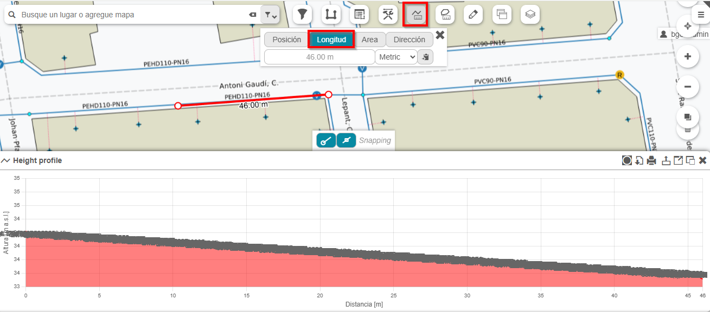Print the height profile chart
The height and width of the screenshot is (312, 710).
pyautogui.click(x=651, y=160)
